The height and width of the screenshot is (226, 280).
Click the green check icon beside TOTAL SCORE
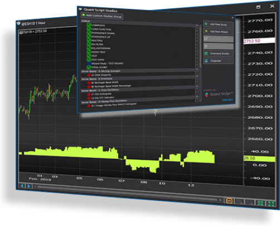coord(89,68)
